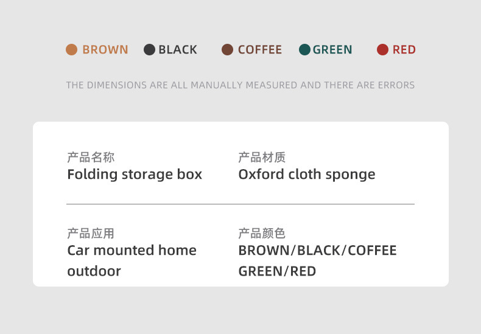
Task: Click the BROWN/BLACK/COFFEE color list text
Action: click(x=317, y=251)
